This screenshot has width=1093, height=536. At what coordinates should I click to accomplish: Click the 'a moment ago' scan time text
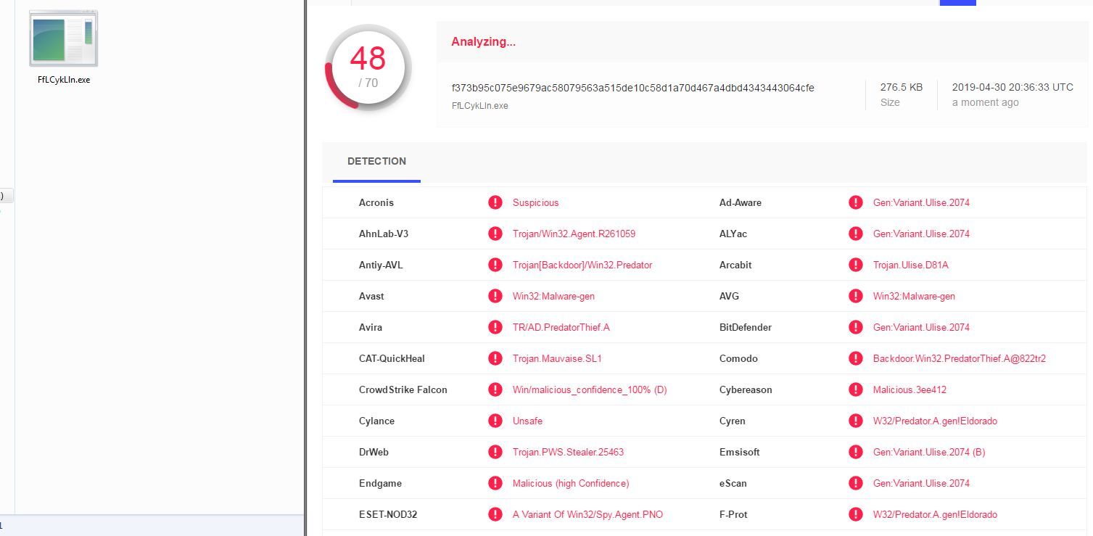click(985, 103)
